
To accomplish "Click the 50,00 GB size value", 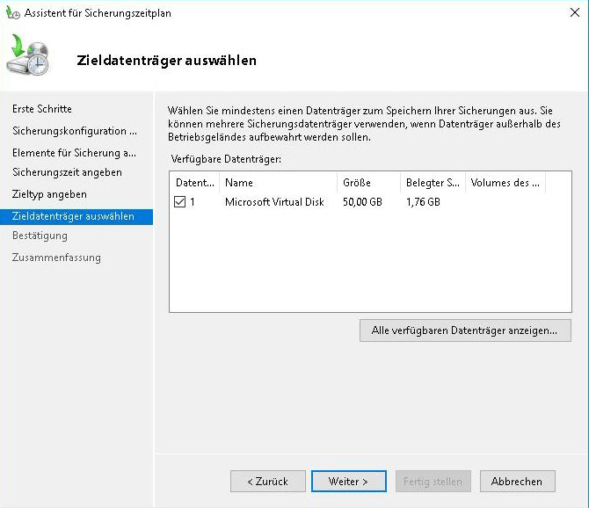I will pyautogui.click(x=362, y=202).
